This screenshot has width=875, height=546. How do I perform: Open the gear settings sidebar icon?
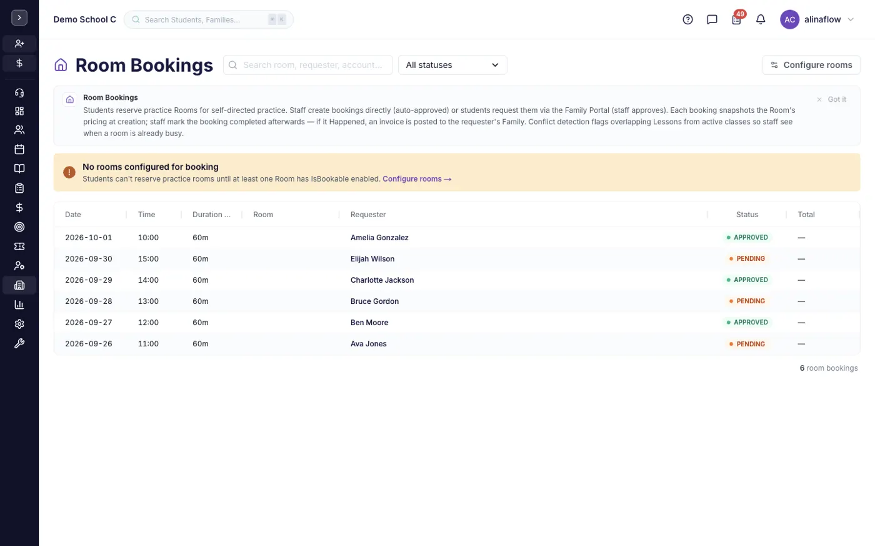pyautogui.click(x=19, y=324)
